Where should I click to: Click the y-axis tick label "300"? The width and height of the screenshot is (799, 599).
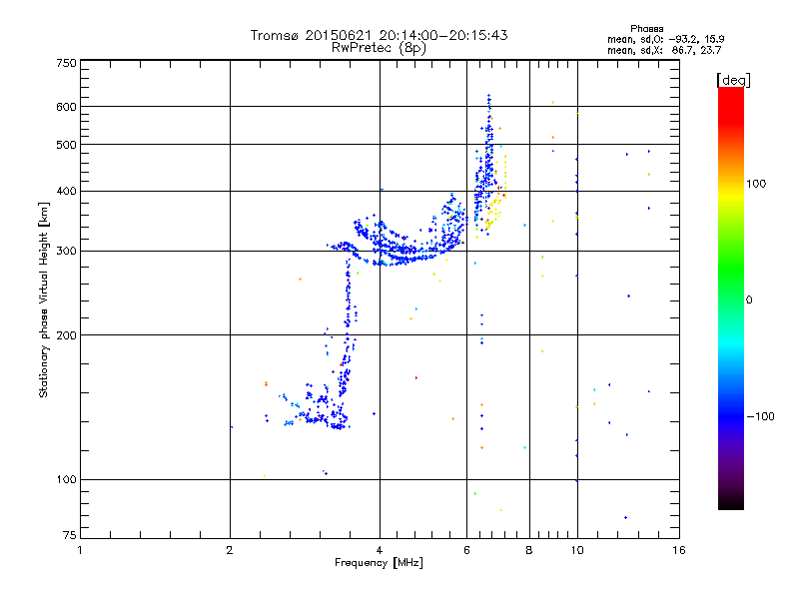click(66, 252)
